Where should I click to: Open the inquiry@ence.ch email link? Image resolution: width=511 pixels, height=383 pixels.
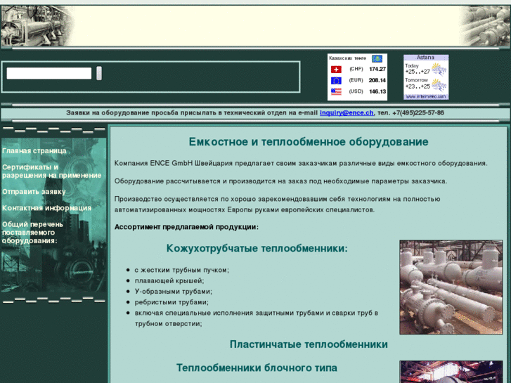click(x=347, y=112)
